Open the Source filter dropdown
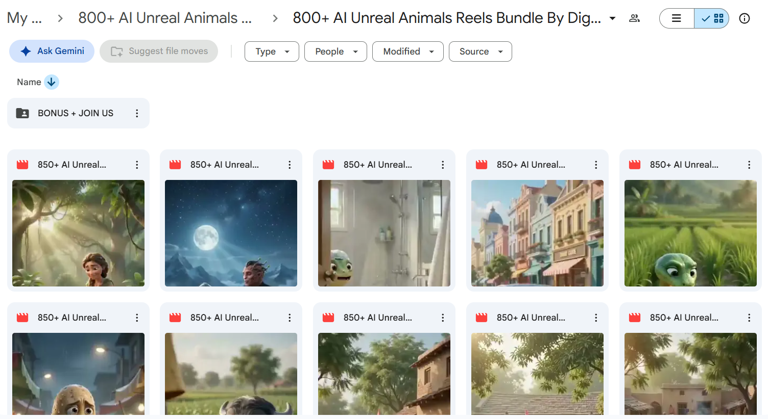 tap(481, 51)
